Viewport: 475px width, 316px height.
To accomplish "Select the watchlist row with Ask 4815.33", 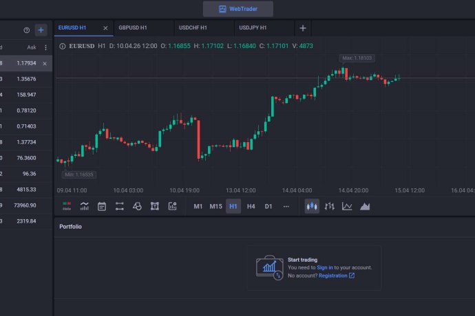I will click(26, 190).
